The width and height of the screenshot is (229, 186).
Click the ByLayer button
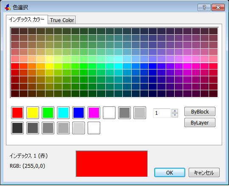pyautogui.click(x=200, y=122)
